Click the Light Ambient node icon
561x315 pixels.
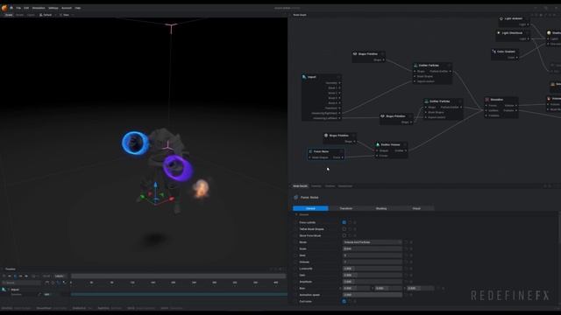coord(501,18)
